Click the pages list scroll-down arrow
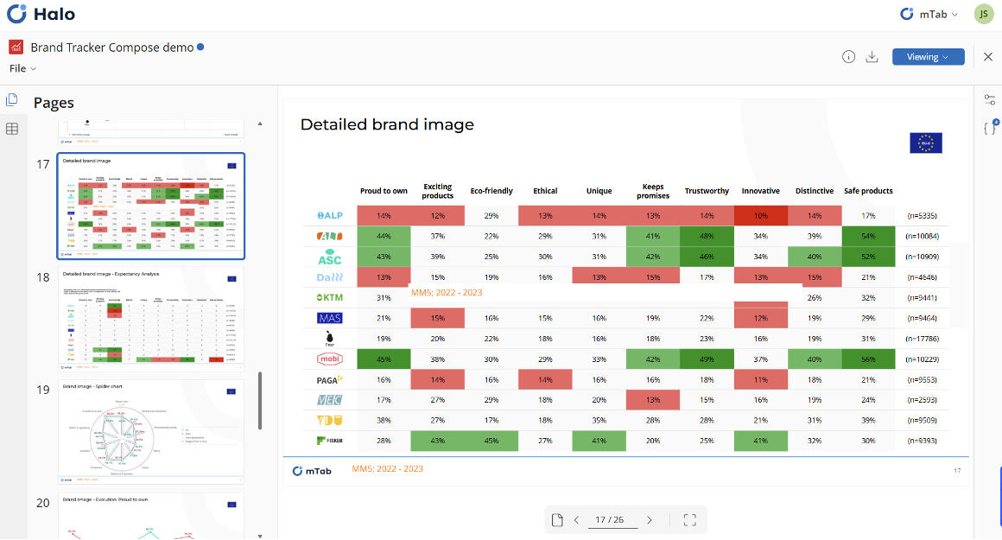 [260, 537]
